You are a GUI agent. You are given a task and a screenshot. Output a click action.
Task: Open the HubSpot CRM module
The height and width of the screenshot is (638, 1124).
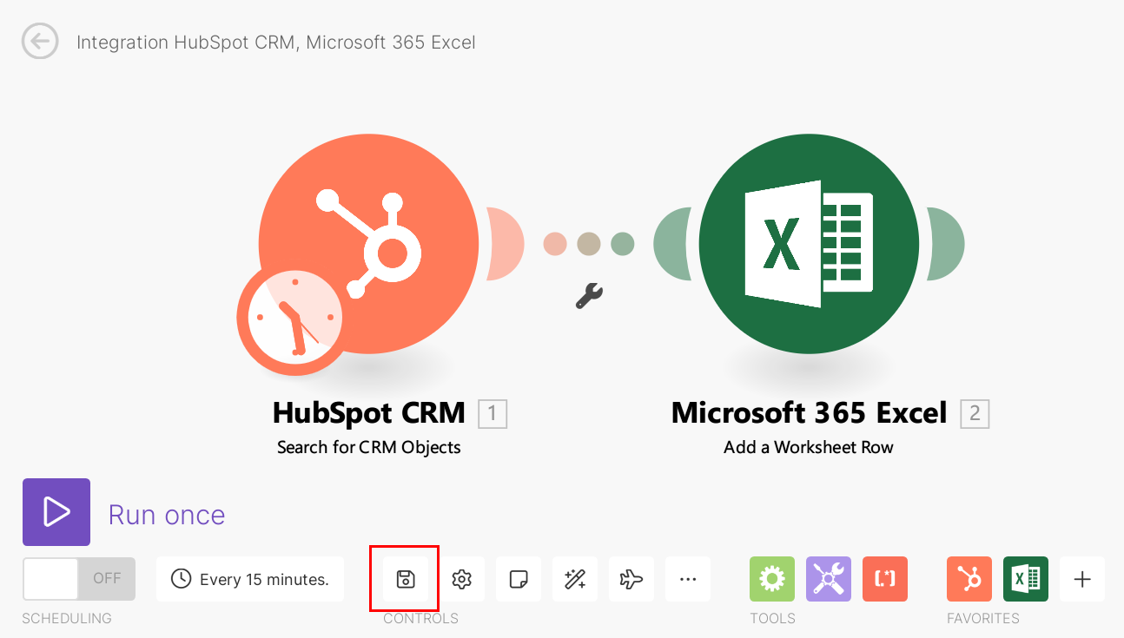pyautogui.click(x=368, y=244)
